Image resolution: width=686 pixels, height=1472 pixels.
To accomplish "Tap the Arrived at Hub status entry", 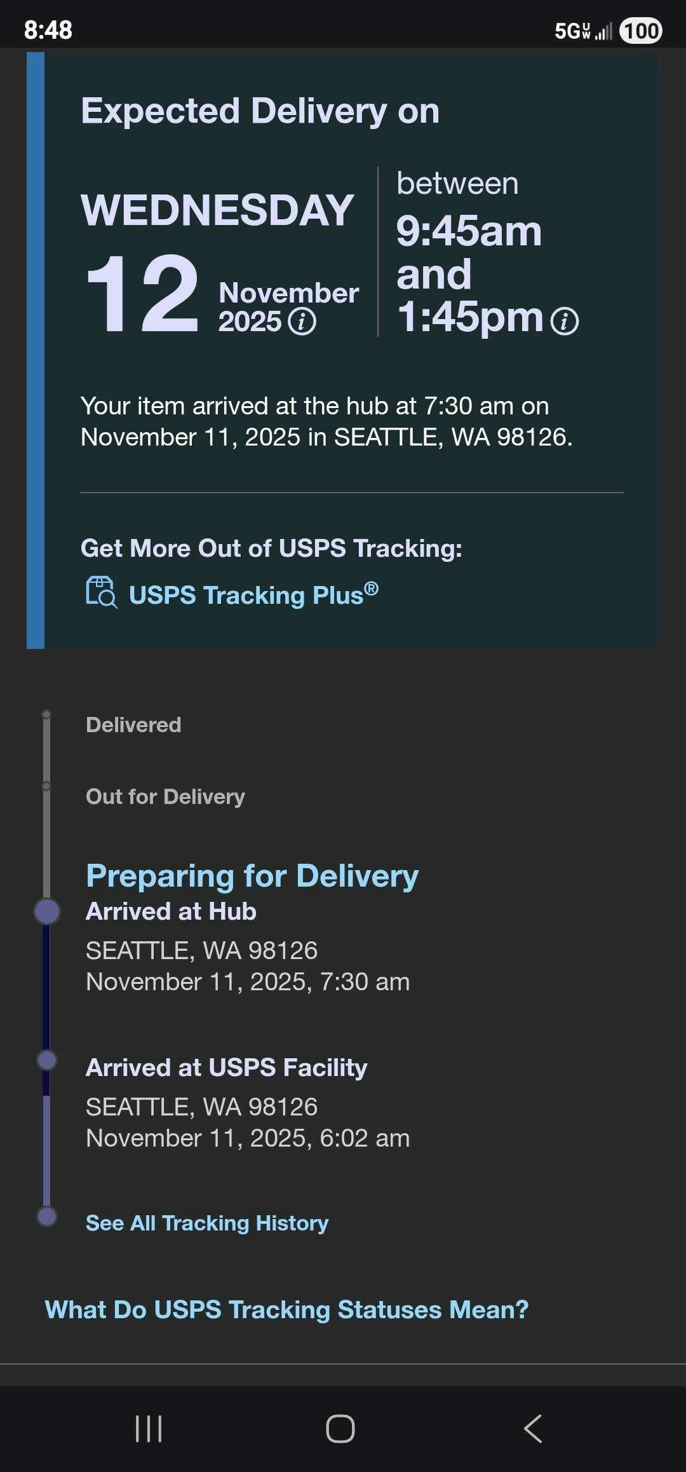I will point(171,911).
